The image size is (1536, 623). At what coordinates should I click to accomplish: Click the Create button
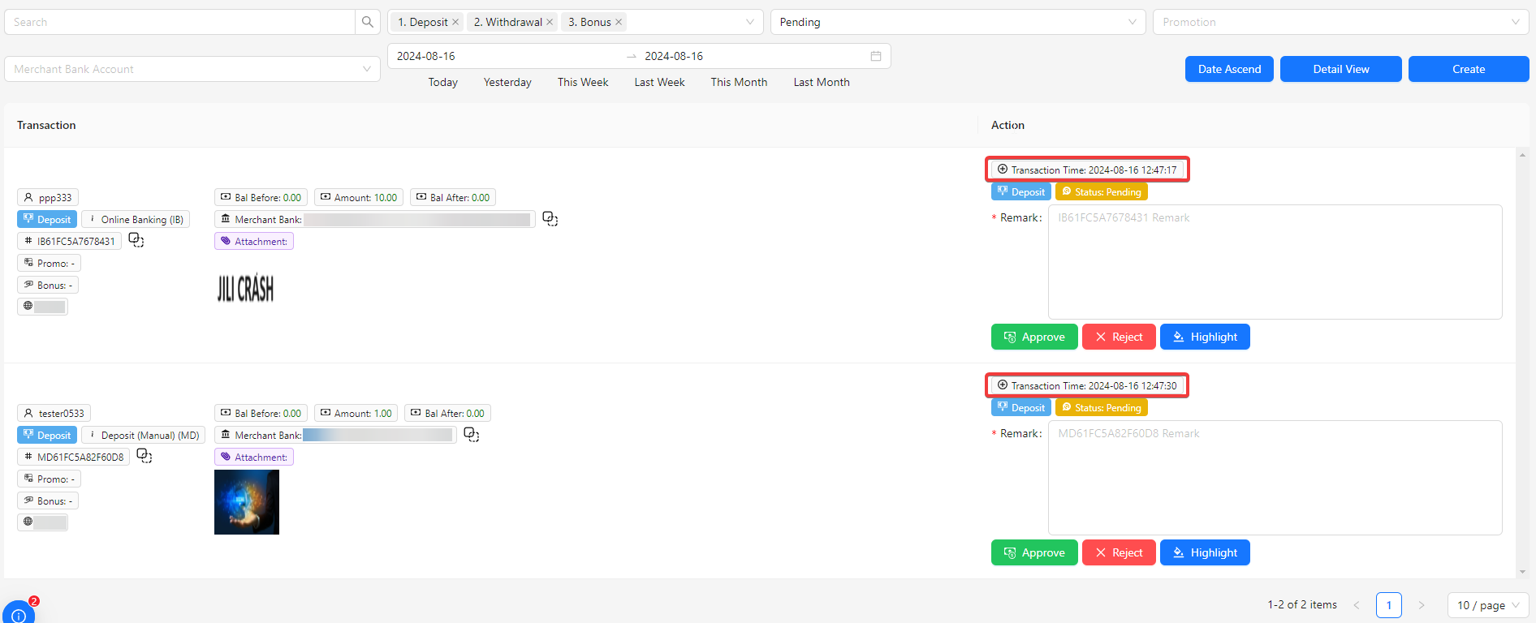pyautogui.click(x=1469, y=69)
